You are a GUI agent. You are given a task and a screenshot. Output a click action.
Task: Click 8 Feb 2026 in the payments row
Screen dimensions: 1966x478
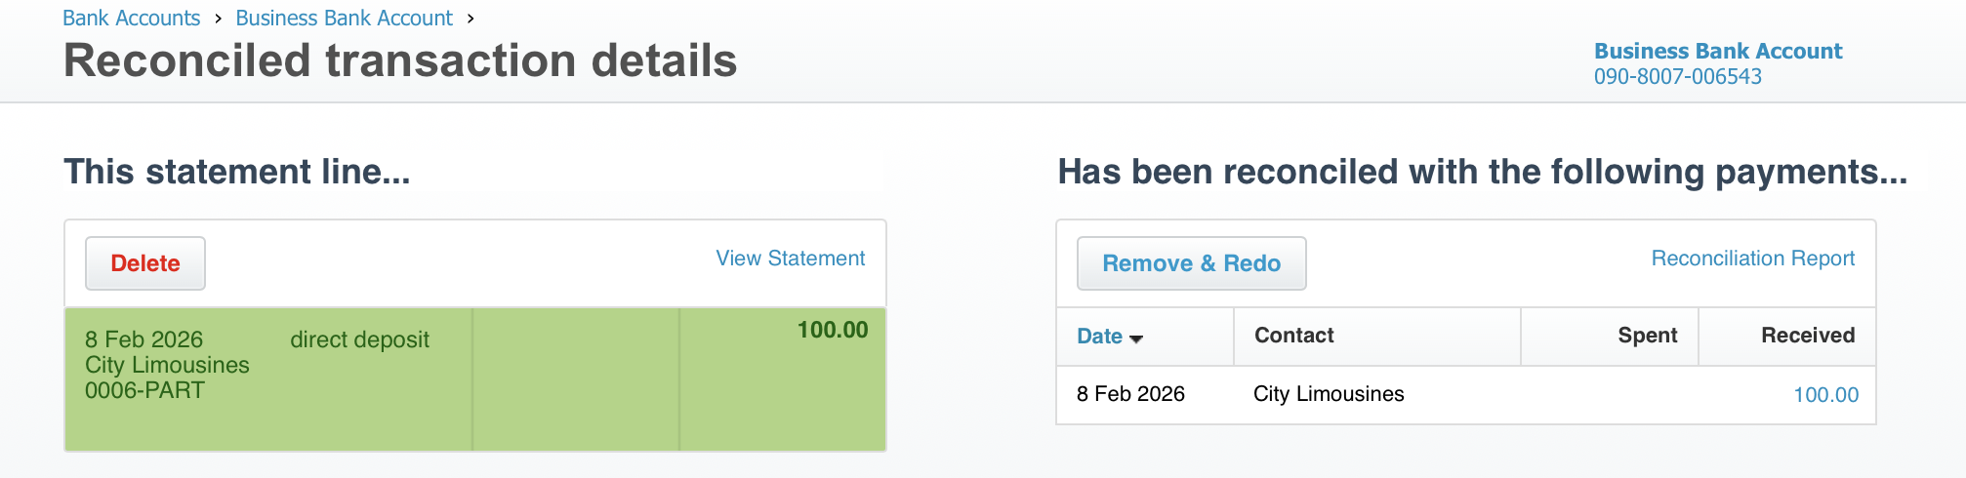tap(1130, 394)
